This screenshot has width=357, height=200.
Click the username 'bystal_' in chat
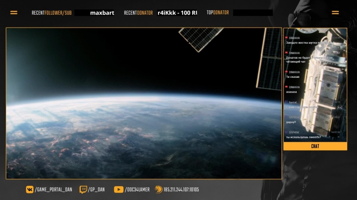(293, 102)
